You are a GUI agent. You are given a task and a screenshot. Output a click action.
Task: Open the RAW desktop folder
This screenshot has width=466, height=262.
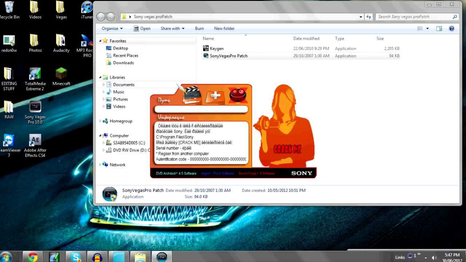pyautogui.click(x=9, y=110)
